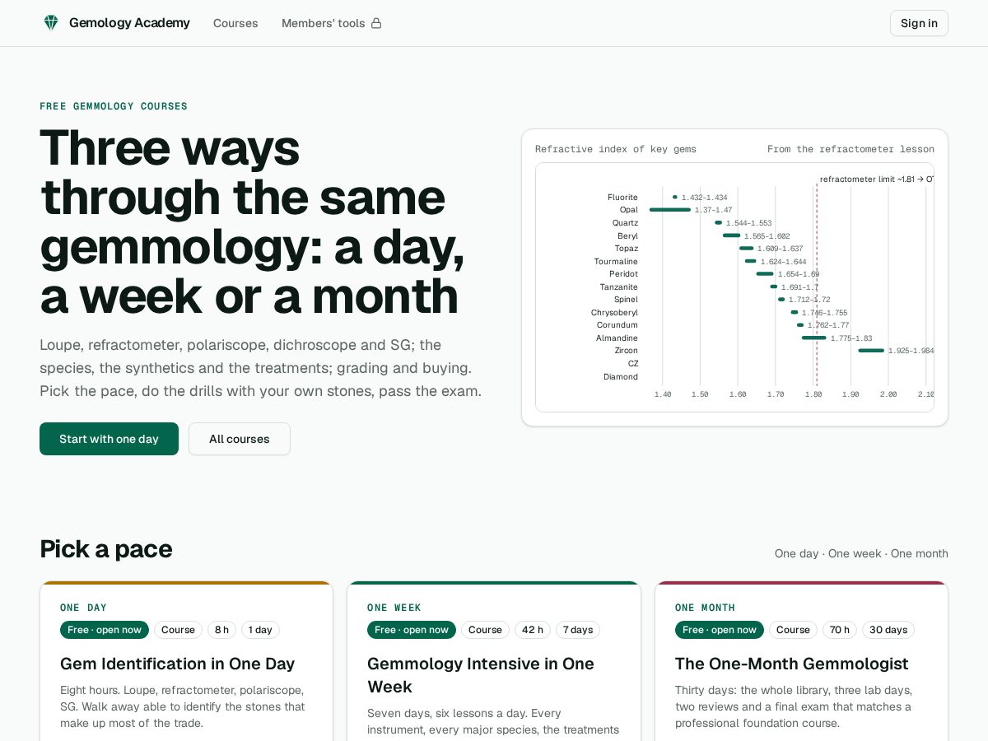The image size is (988, 741).
Task: Click the Start with one day button
Action: [x=109, y=439]
